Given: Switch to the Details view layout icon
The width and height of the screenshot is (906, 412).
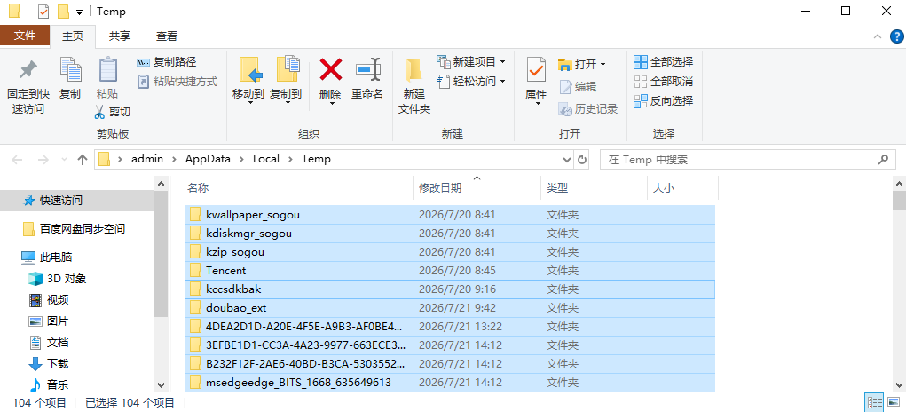Looking at the screenshot, I should pos(873,402).
